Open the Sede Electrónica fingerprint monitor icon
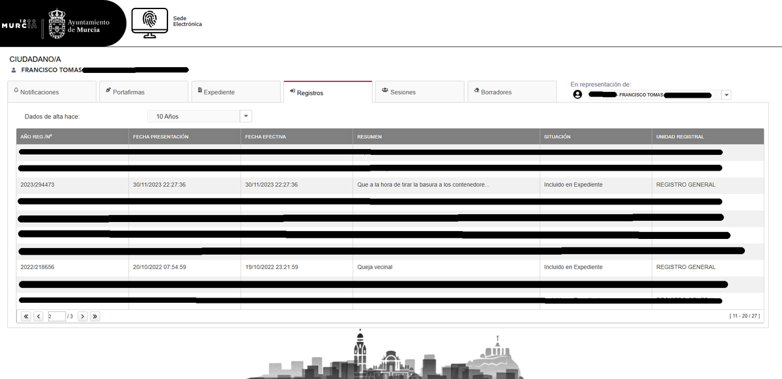 pos(149,24)
